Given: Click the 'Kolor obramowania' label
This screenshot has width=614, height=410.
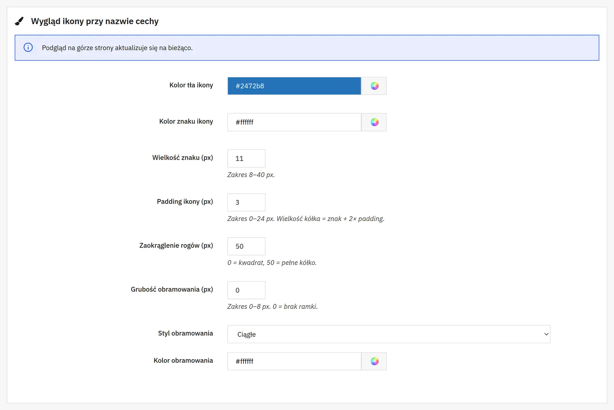Looking at the screenshot, I should point(183,360).
